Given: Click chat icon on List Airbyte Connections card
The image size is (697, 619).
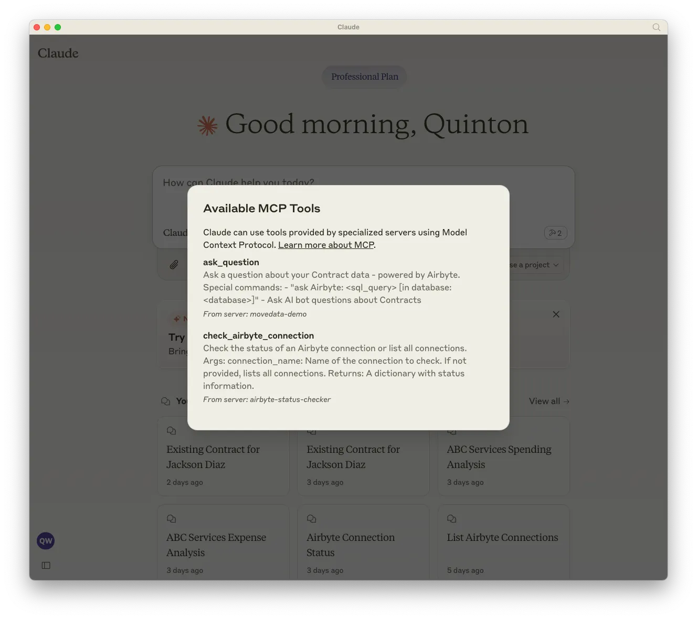Looking at the screenshot, I should [x=451, y=519].
